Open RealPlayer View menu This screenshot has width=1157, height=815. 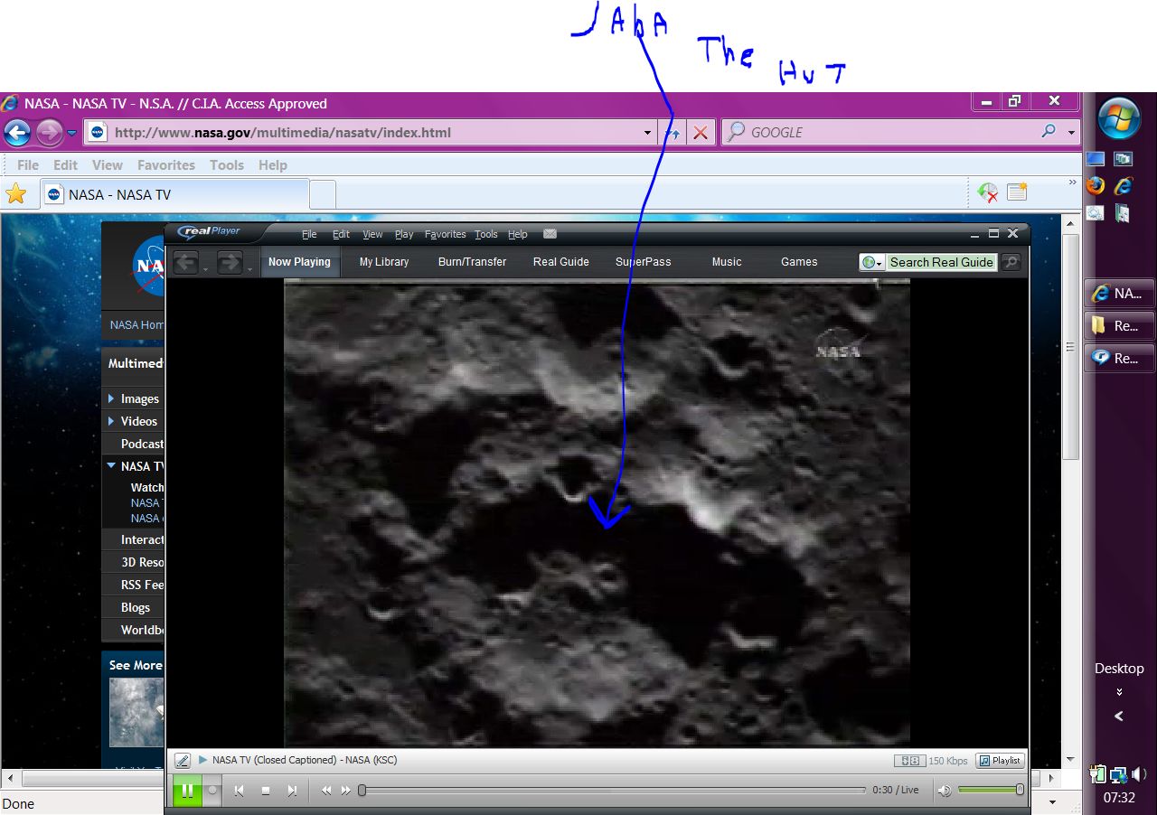[372, 234]
